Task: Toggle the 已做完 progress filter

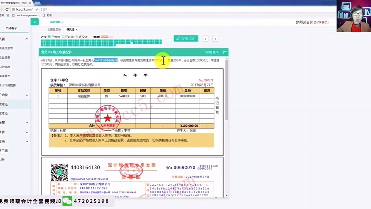Action: click(x=49, y=37)
